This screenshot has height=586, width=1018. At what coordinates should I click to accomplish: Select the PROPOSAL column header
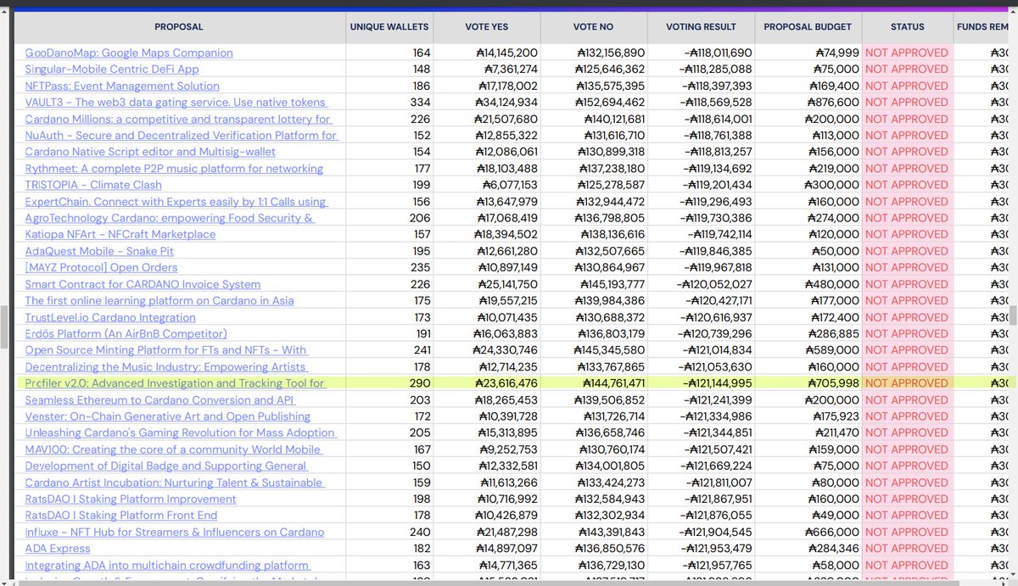[x=179, y=27]
